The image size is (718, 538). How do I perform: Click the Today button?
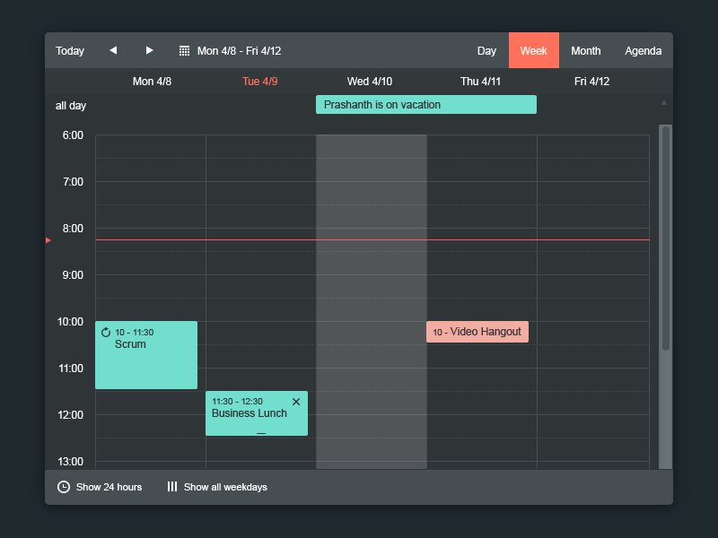70,50
